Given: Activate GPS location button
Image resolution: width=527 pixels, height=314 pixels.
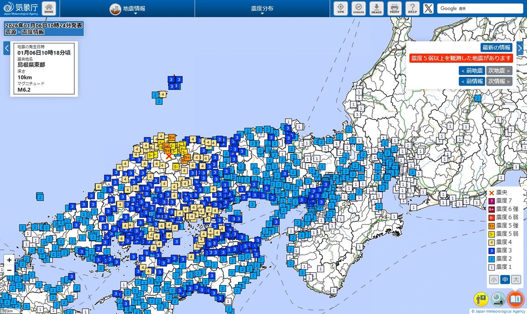Looking at the screenshot, I should click(x=341, y=8).
